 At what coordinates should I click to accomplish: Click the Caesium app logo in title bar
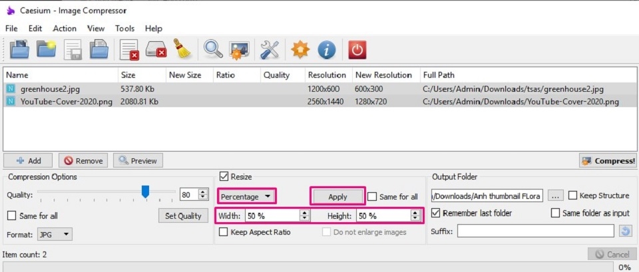[11, 10]
